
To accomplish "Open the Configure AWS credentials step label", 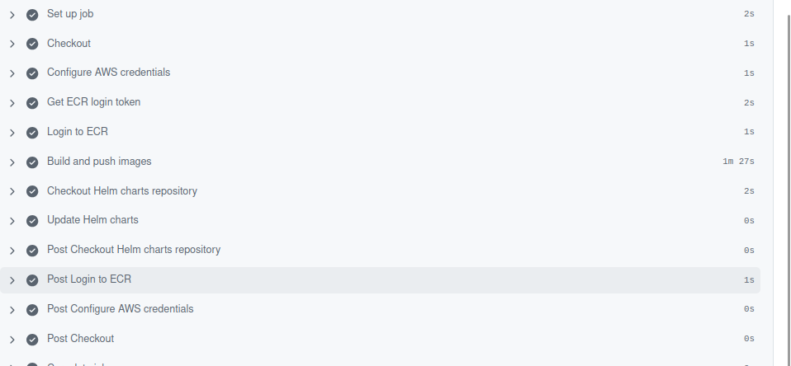I will point(108,73).
